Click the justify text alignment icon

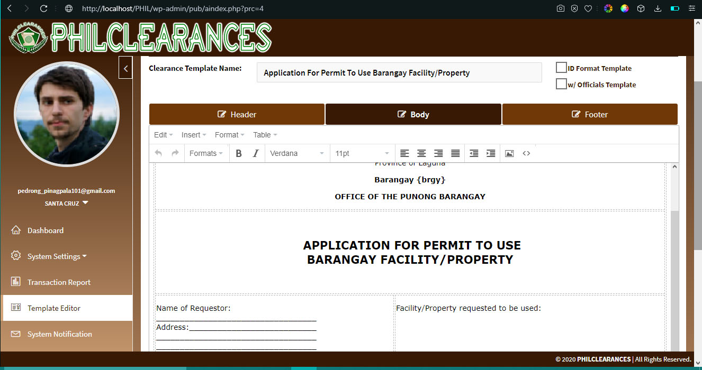pos(455,153)
